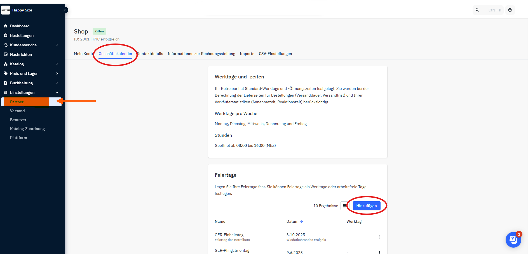This screenshot has width=528, height=254.
Task: Click the search magnifier icon
Action: (477, 10)
